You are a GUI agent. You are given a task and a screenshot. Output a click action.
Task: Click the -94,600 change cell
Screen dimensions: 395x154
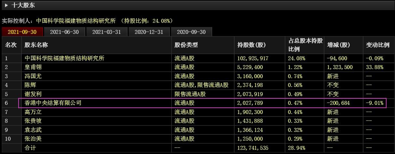point(337,59)
